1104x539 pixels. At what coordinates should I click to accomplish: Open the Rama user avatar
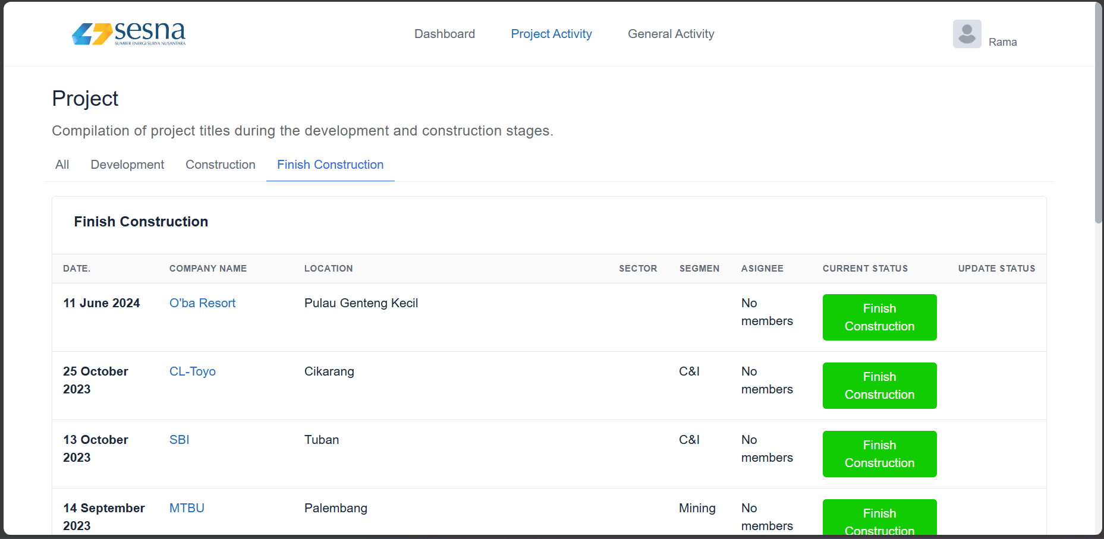click(x=967, y=34)
